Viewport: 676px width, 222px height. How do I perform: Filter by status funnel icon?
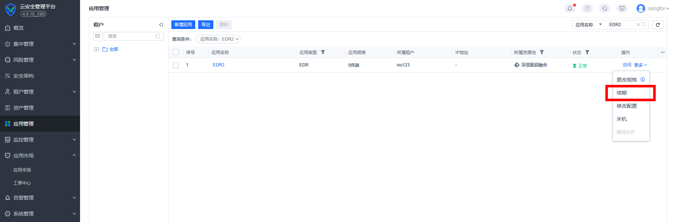[x=587, y=52]
